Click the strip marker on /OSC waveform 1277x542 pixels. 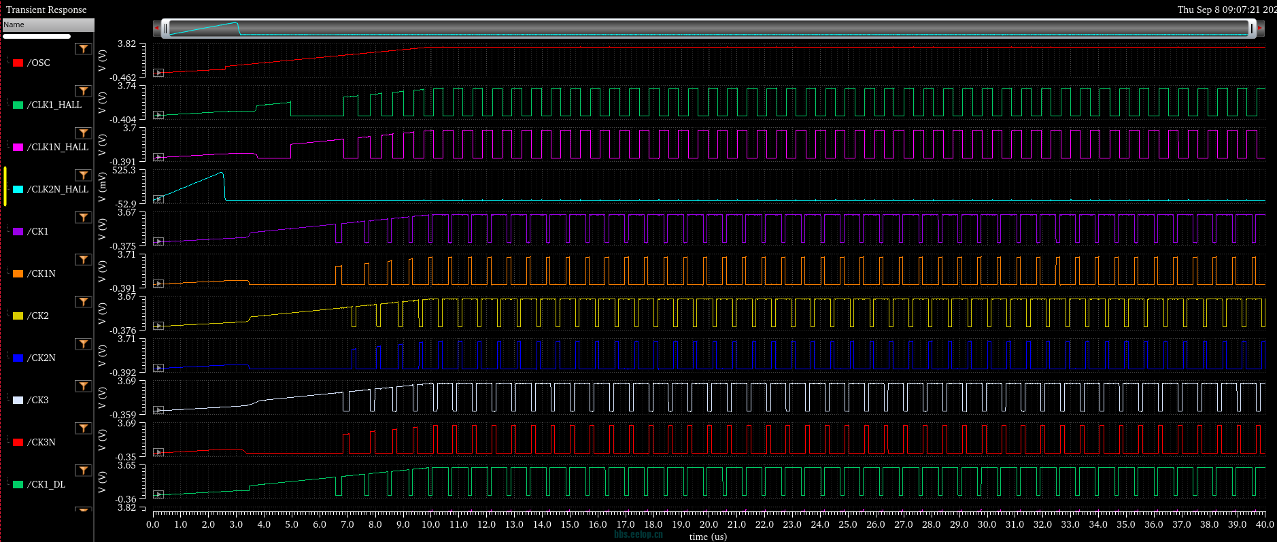coord(158,73)
